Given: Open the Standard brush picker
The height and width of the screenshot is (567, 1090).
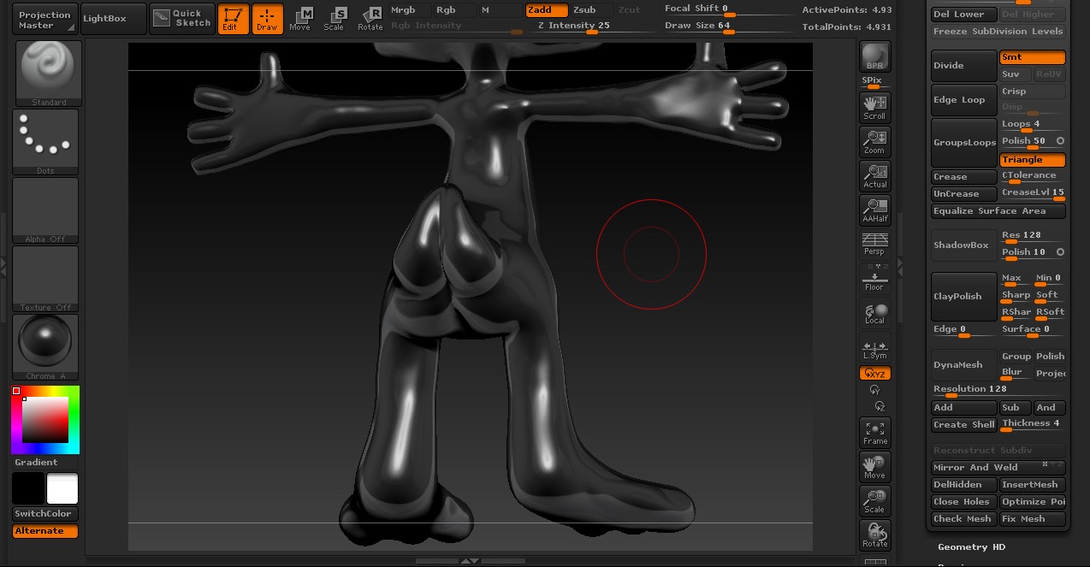Looking at the screenshot, I should (x=49, y=73).
